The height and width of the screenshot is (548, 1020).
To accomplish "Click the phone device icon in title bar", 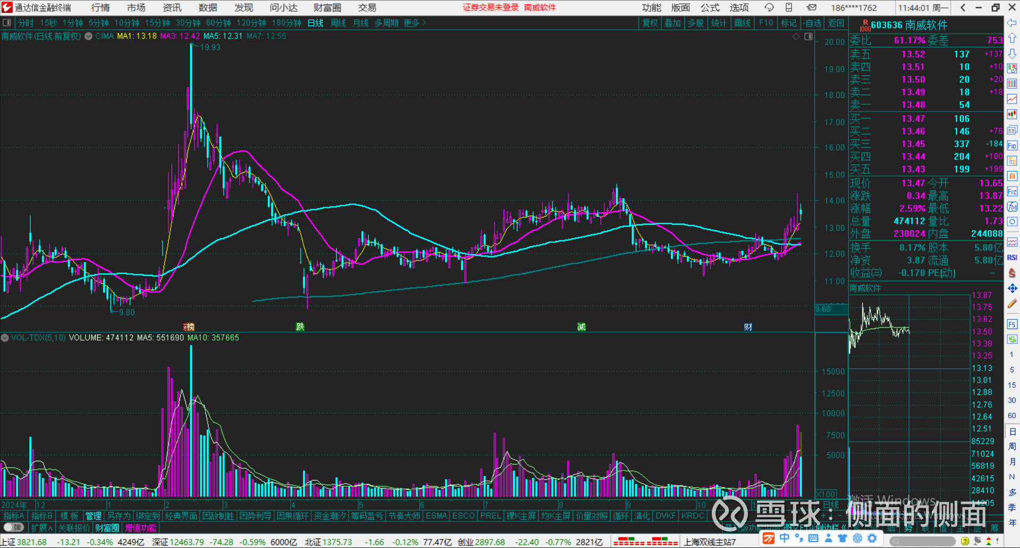I will click(789, 7).
